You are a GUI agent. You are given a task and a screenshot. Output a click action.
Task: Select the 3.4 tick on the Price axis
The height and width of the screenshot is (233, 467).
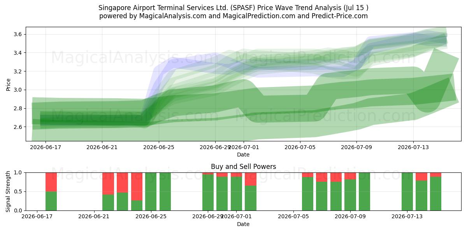(x=18, y=53)
